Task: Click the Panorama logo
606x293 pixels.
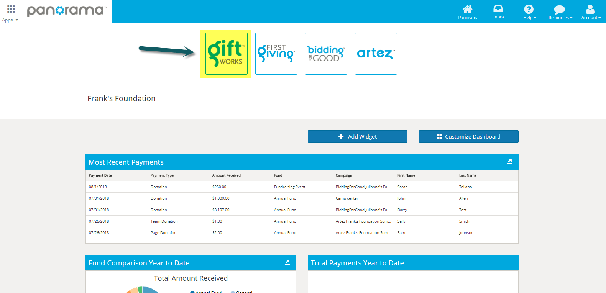Action: click(67, 11)
